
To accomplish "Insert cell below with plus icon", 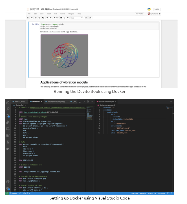I will coord(32,18).
